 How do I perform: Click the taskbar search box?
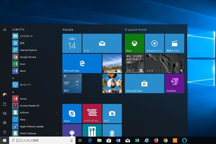42,140
